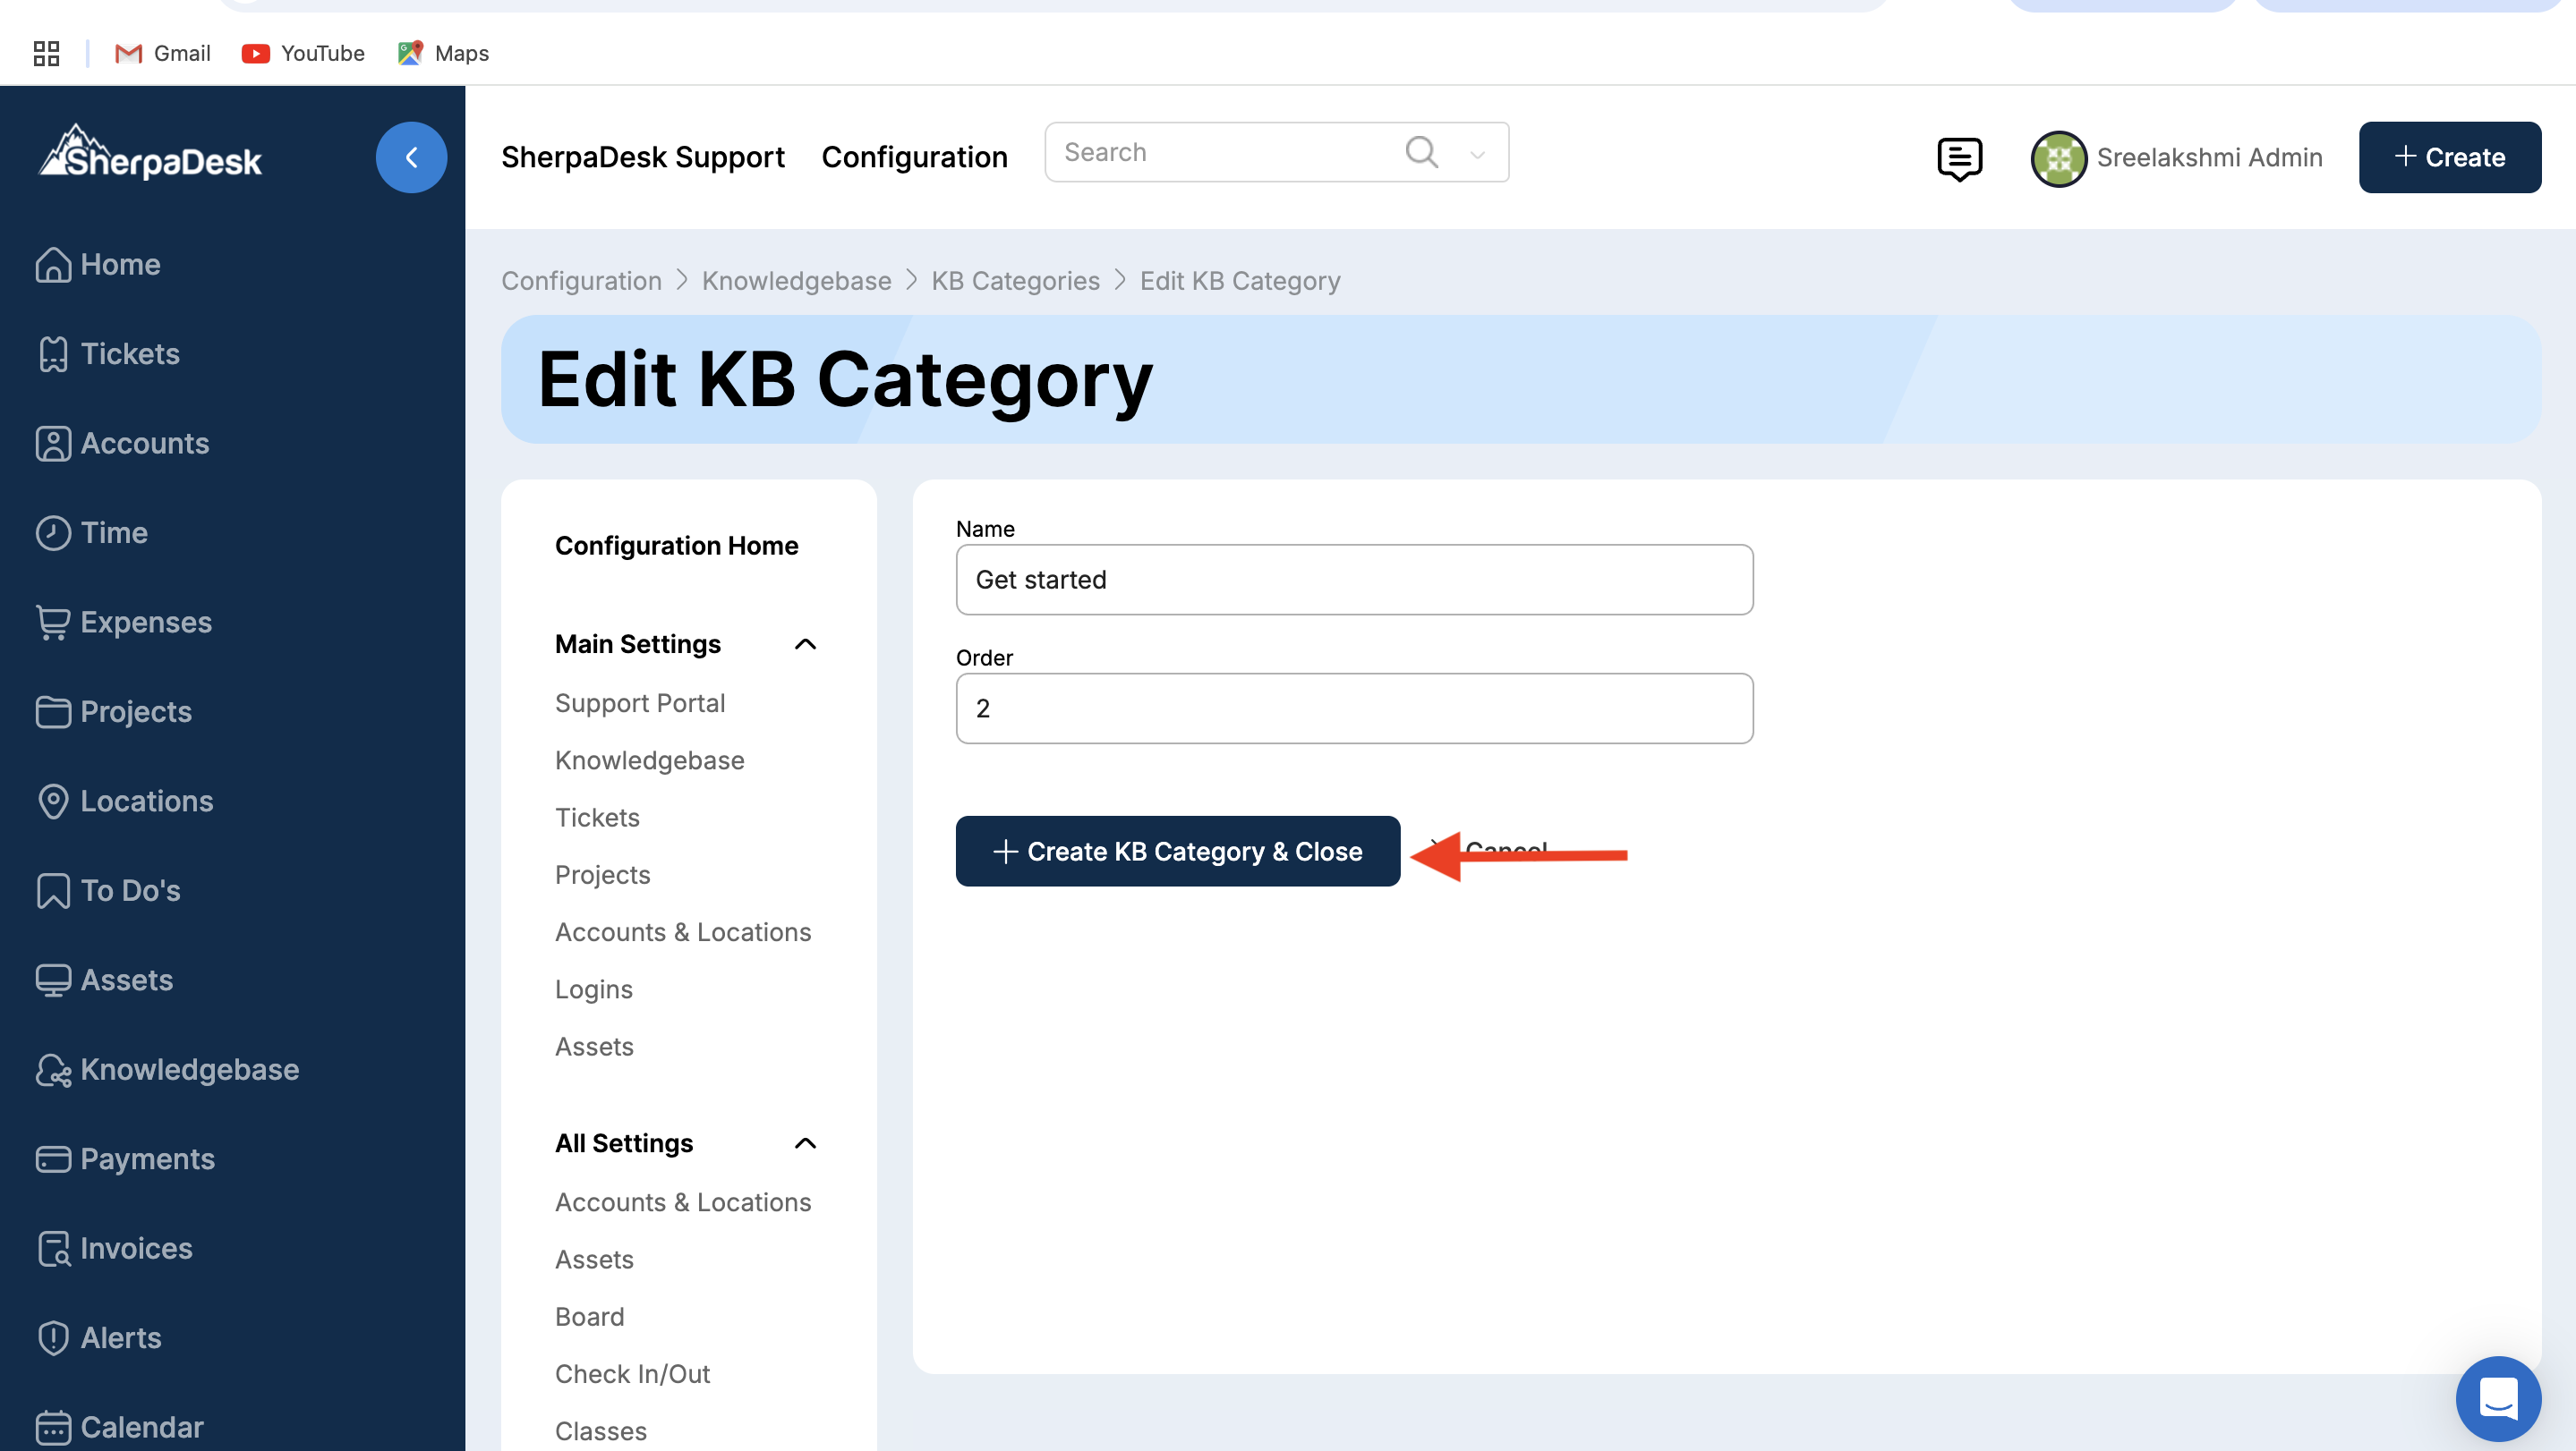Image resolution: width=2576 pixels, height=1451 pixels.
Task: Click the search magnifier icon
Action: coord(1421,152)
